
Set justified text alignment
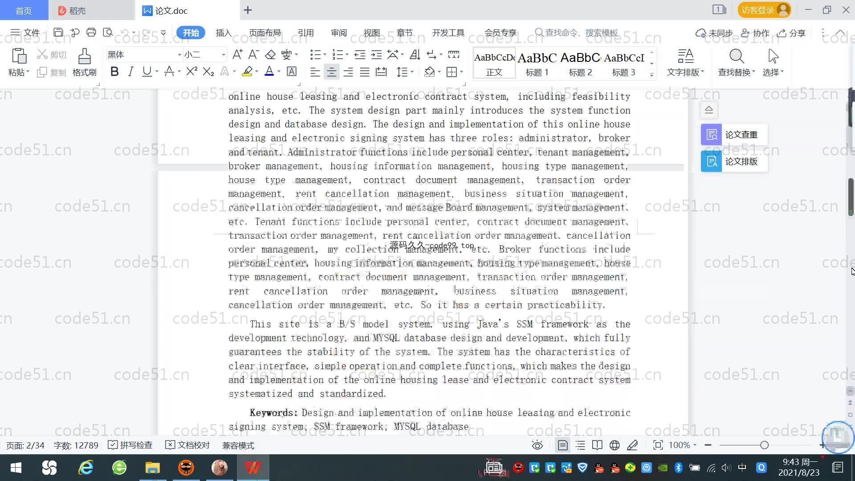pyautogui.click(x=365, y=72)
